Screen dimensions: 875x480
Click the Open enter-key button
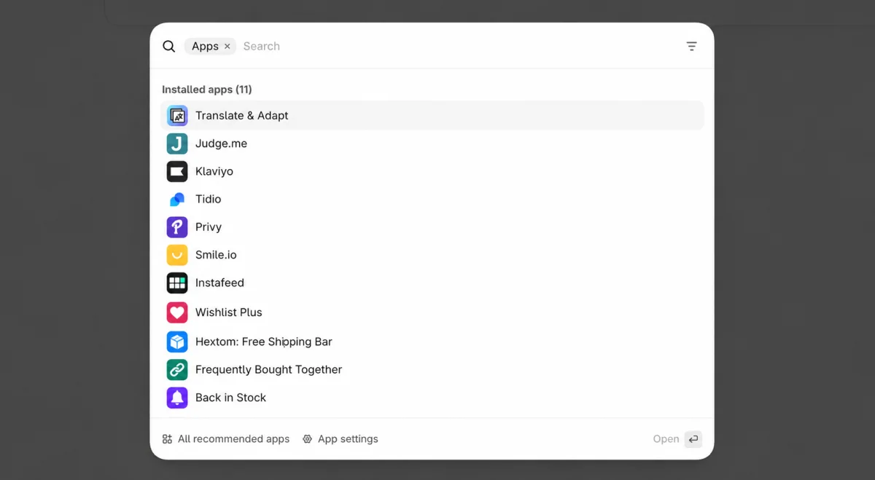pos(693,439)
